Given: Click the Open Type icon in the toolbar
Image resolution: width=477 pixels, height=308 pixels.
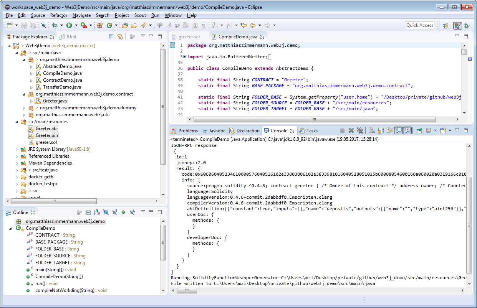Looking at the screenshot, I should tap(125, 25).
